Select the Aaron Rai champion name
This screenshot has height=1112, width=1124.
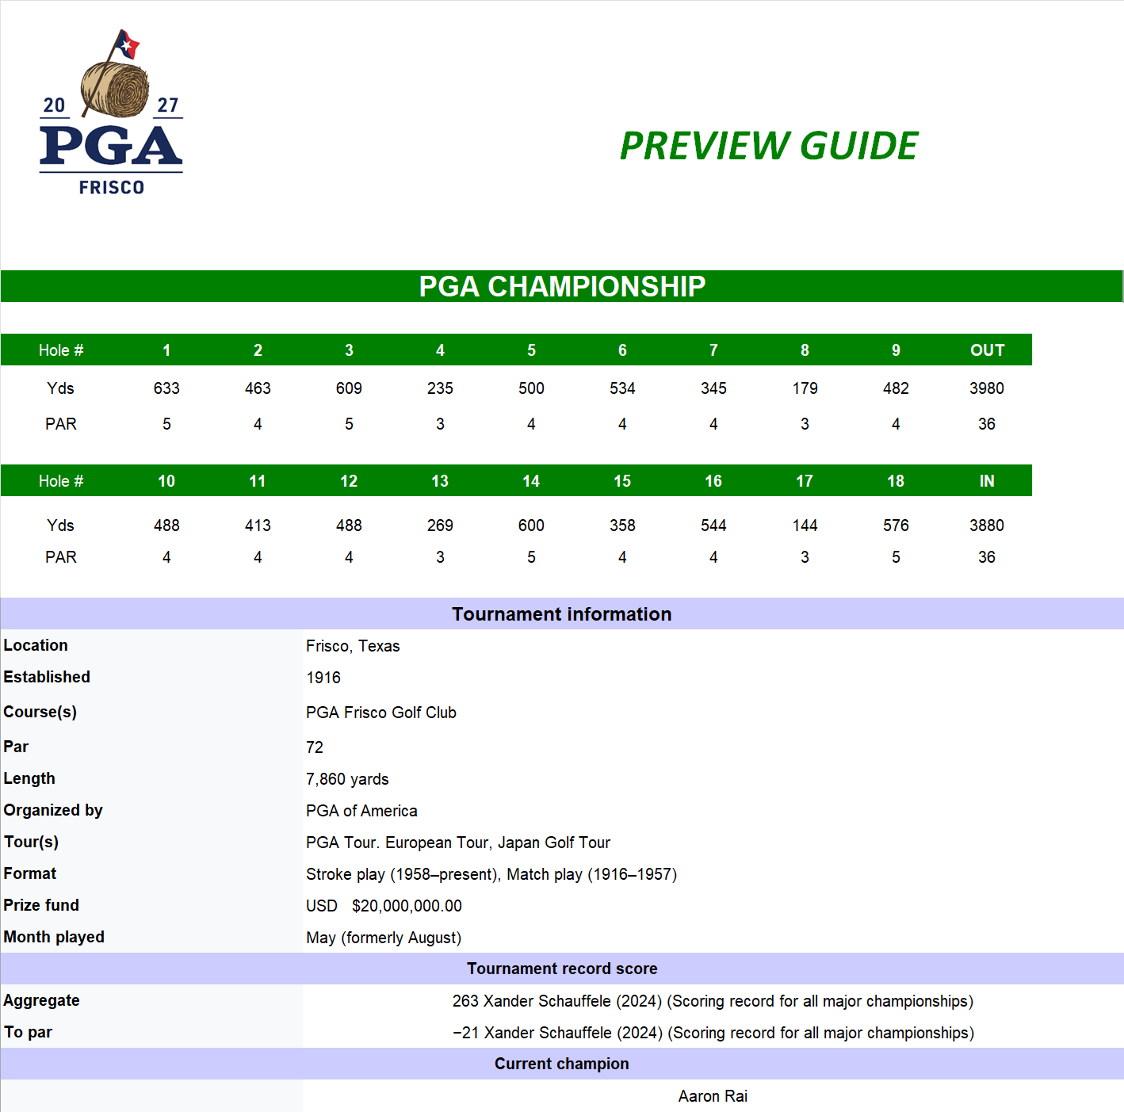(x=713, y=1096)
